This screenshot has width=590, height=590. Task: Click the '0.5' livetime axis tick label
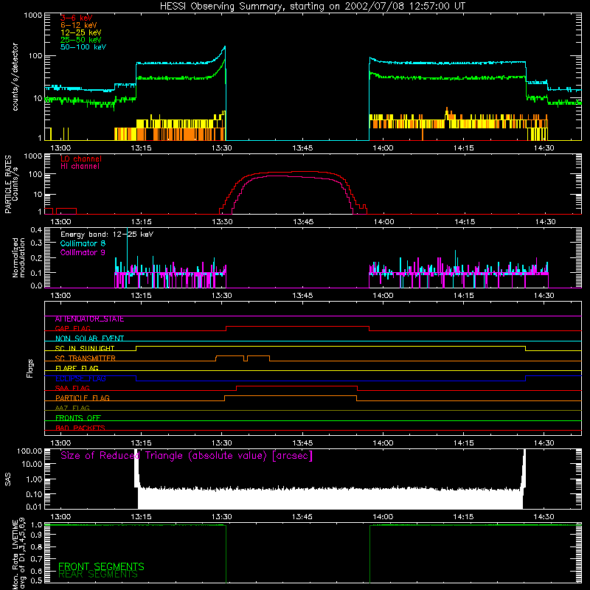coord(36,580)
